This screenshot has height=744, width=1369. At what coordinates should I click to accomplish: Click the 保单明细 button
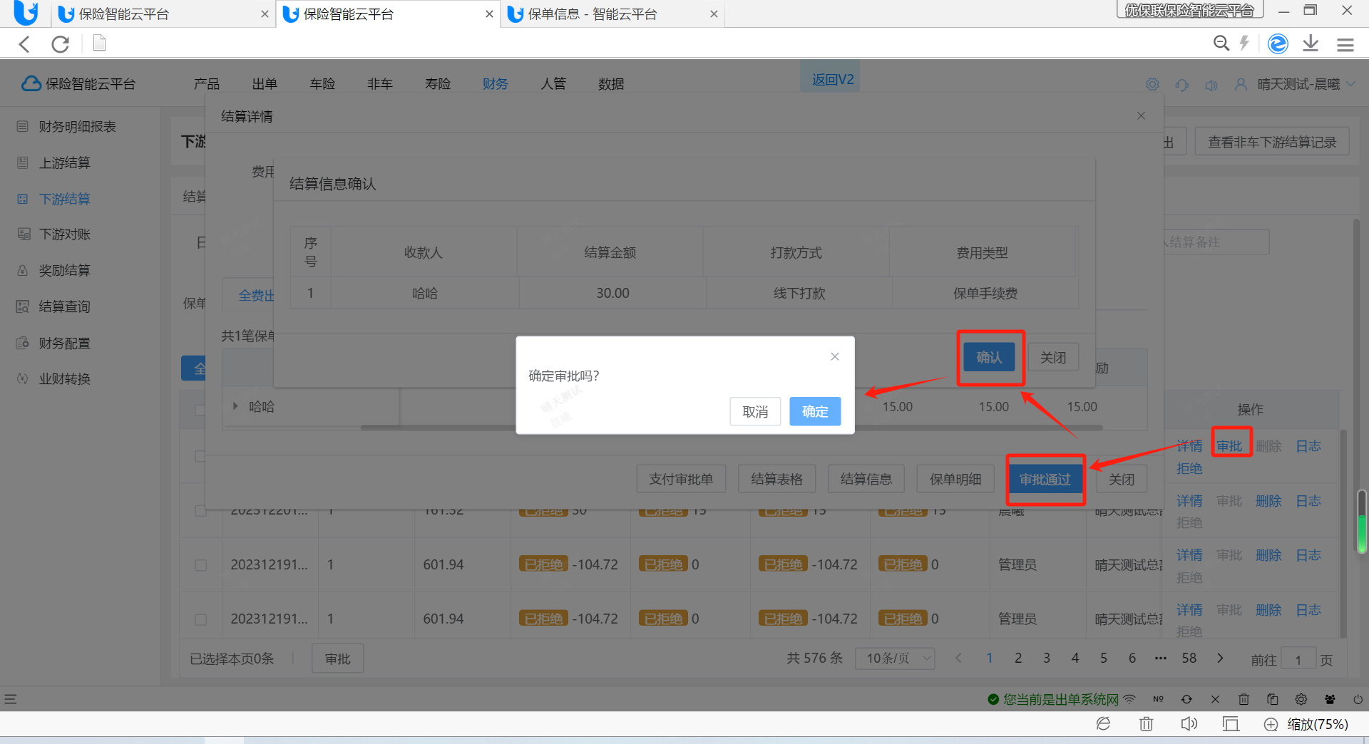coord(955,480)
